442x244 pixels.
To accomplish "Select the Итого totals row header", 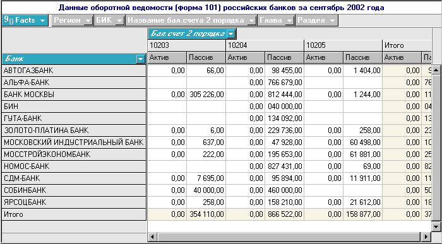I will tap(74, 214).
